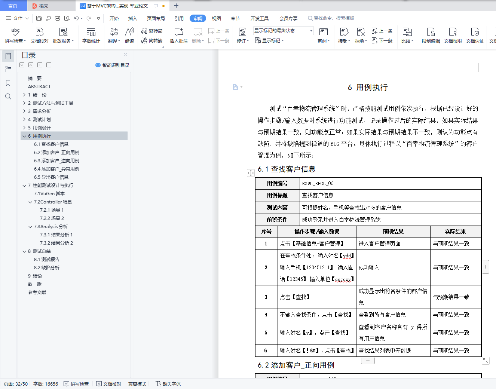Image resolution: width=496 pixels, height=389 pixels.
Task: Open the chapter navigation sidebar icon
Action: tap(8, 70)
